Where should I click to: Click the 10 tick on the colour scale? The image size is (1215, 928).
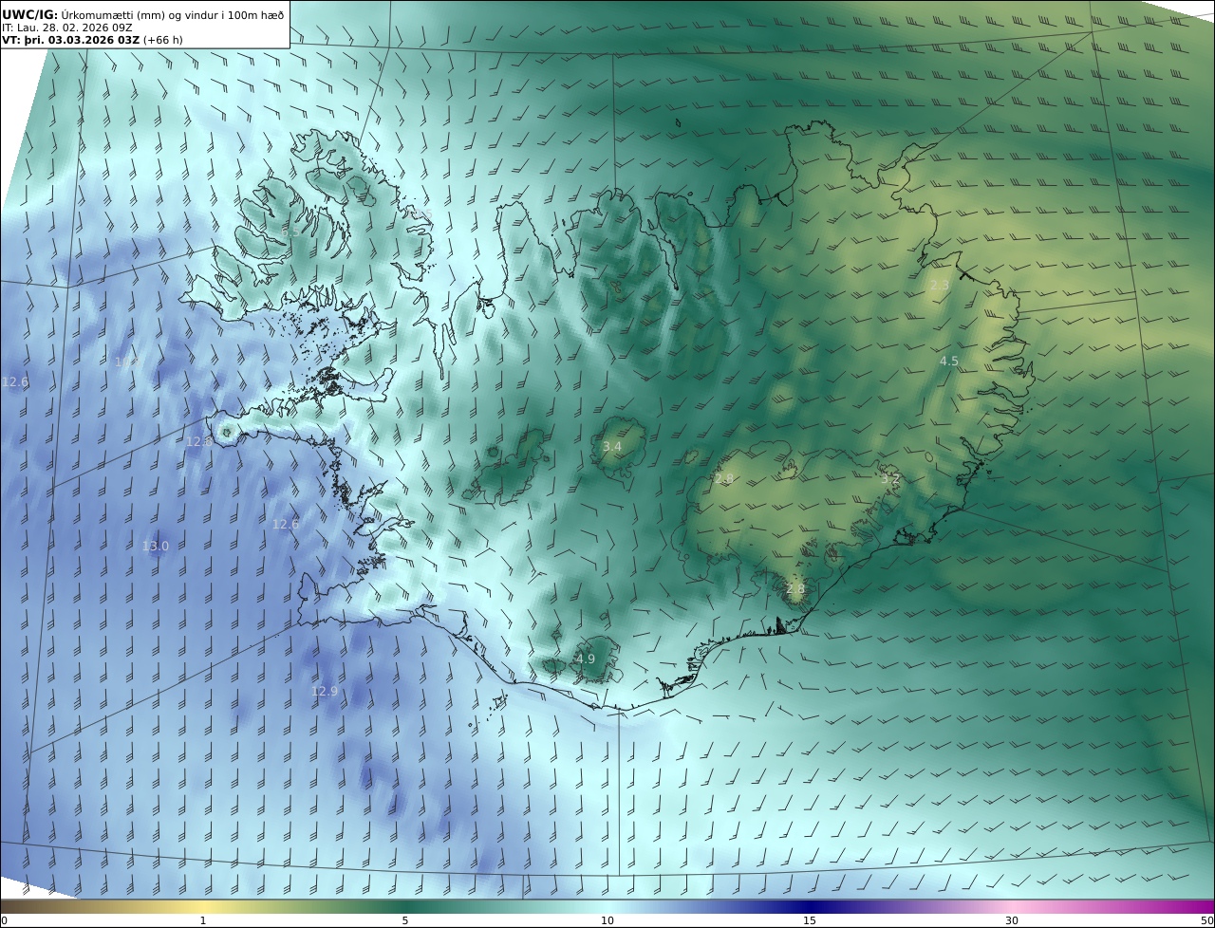coord(607,920)
